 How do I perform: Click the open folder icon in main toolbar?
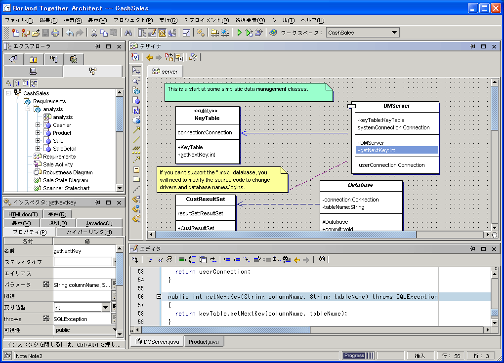coord(36,33)
